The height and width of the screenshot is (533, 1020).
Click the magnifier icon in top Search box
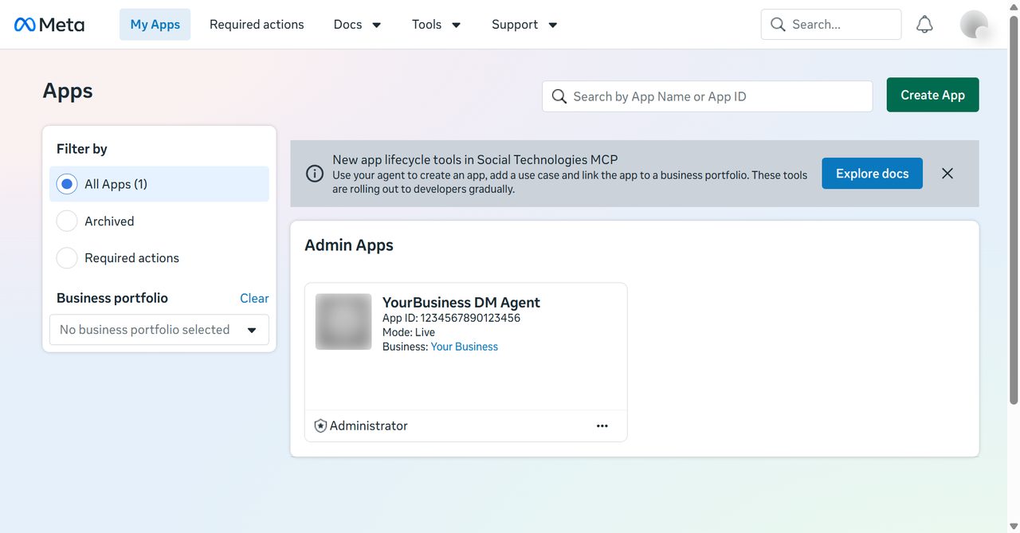tap(778, 25)
